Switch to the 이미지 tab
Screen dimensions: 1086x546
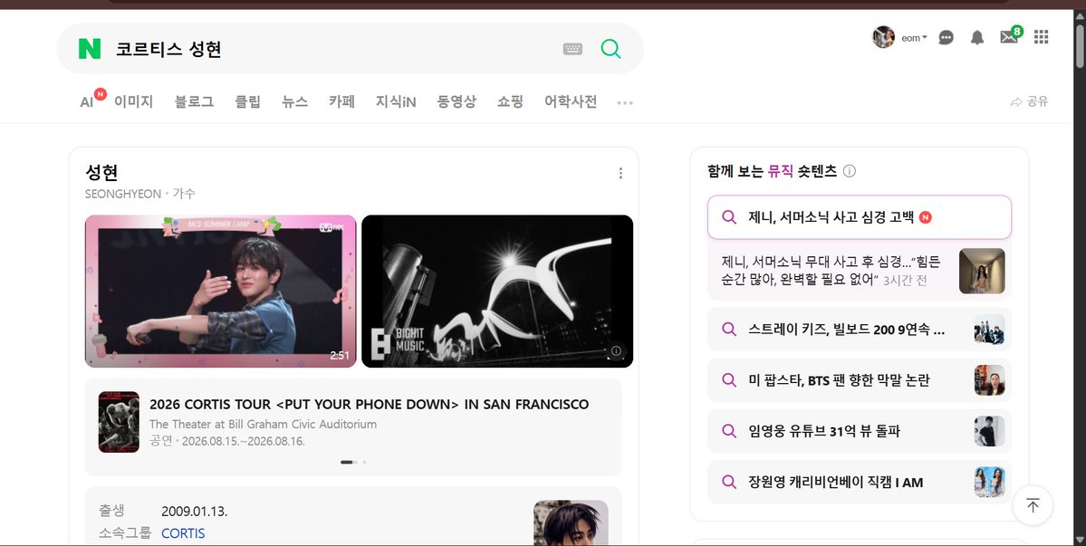134,101
